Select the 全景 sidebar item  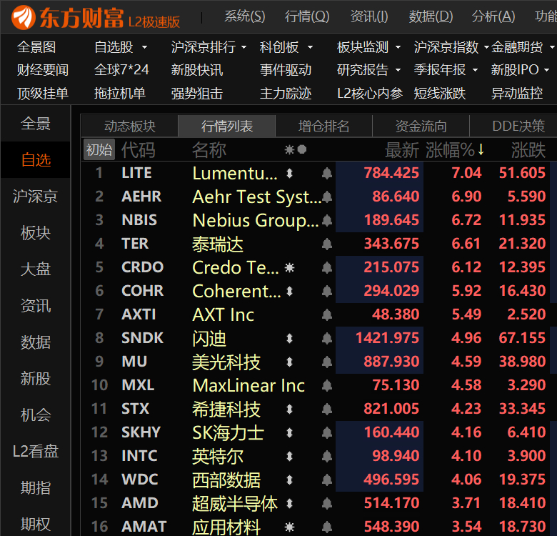coord(35,124)
